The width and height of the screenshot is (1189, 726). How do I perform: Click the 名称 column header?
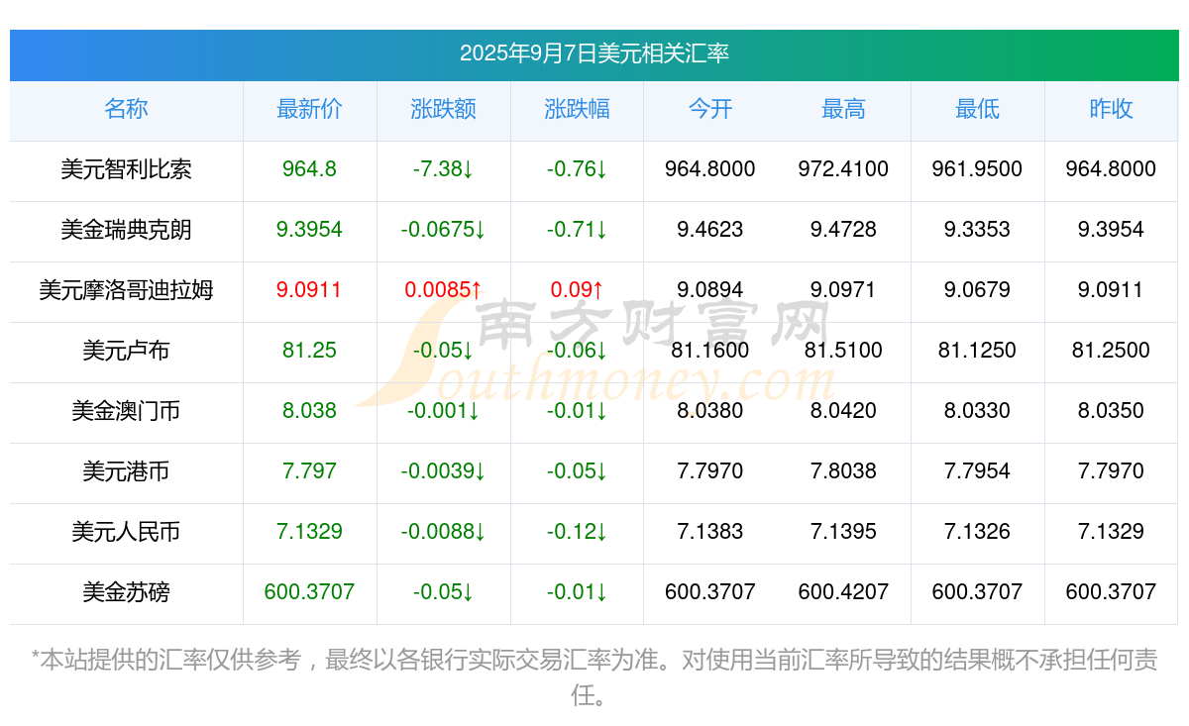coord(126,109)
